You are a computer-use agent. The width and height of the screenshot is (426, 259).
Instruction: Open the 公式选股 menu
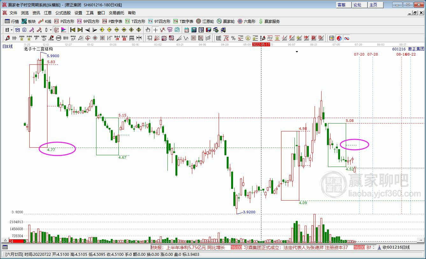click(63, 13)
